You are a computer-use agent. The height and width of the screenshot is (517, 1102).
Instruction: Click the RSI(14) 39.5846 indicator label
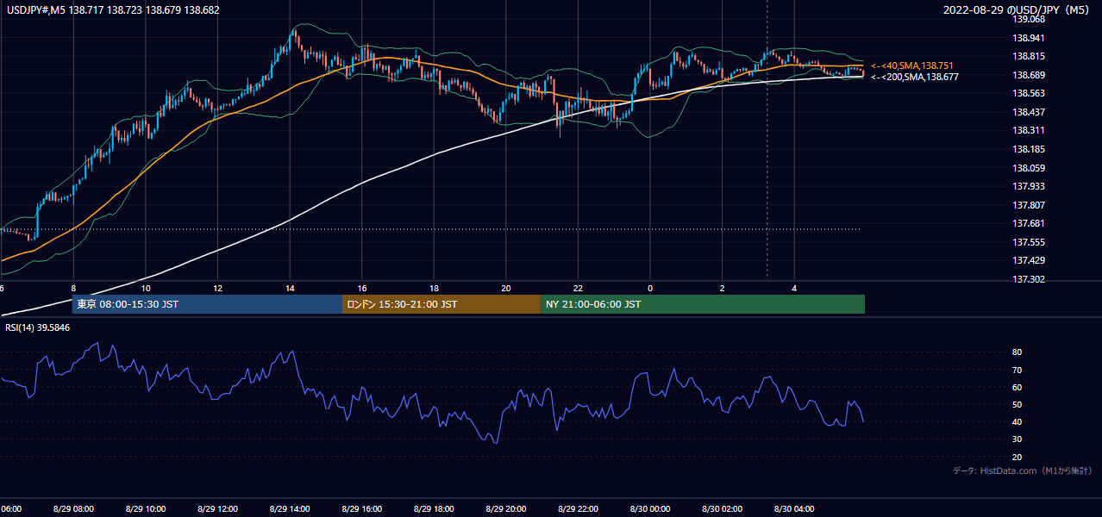[36, 327]
